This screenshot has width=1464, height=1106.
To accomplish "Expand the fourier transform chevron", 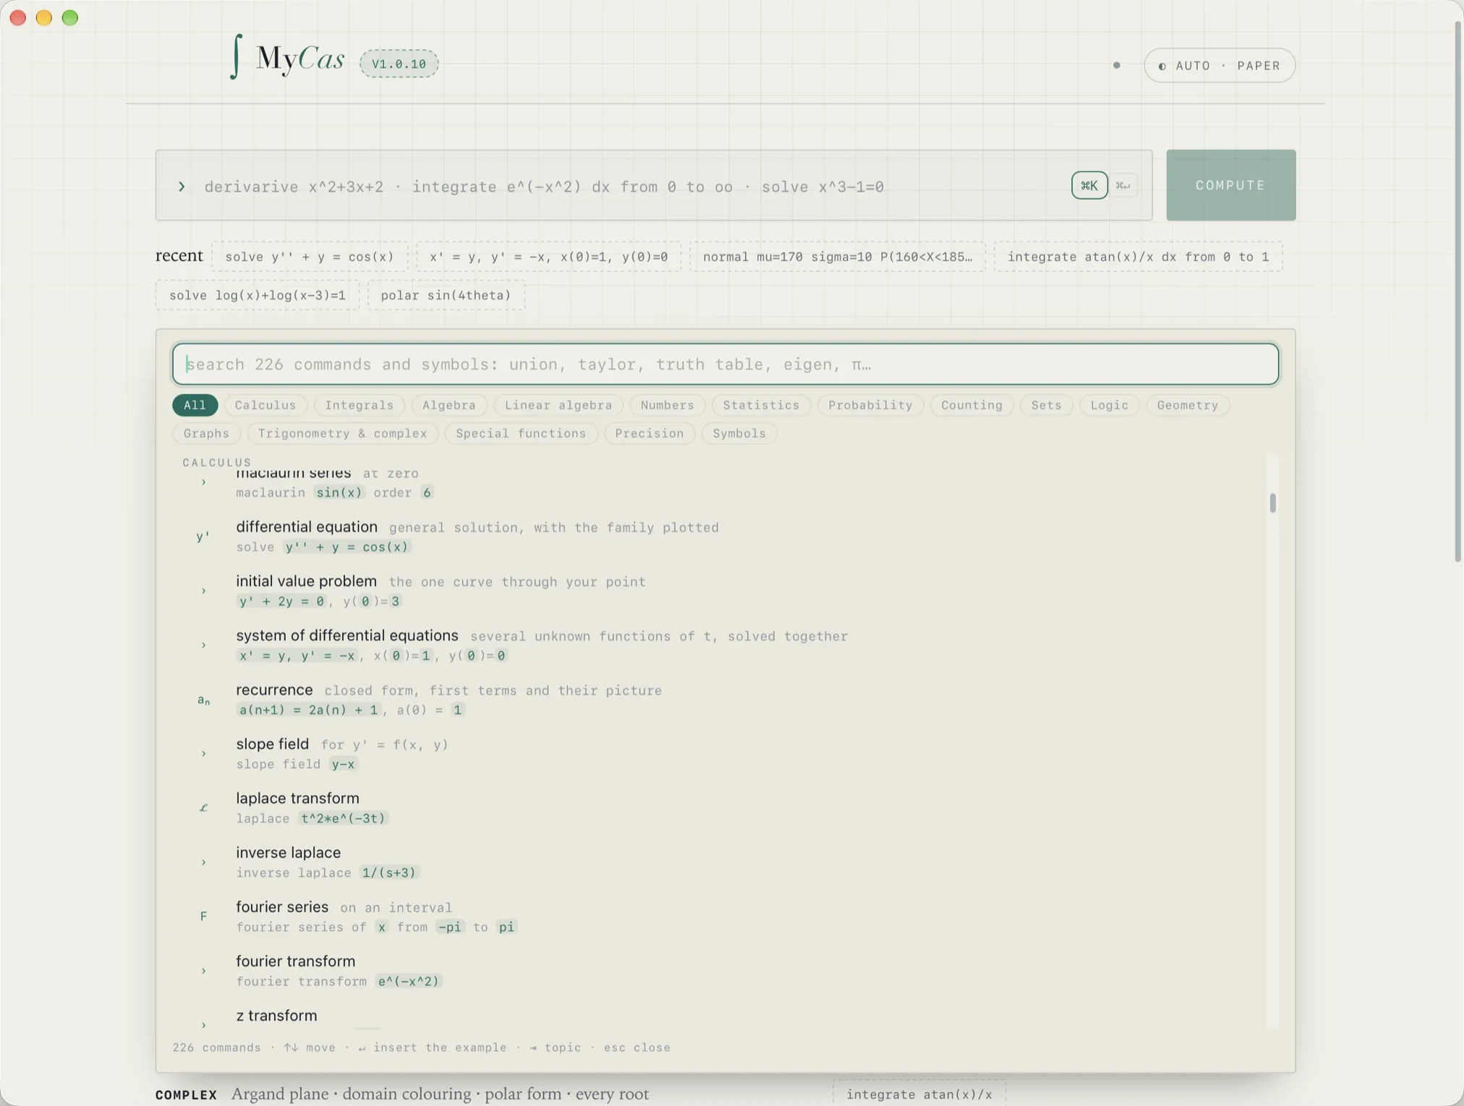I will click(x=203, y=971).
